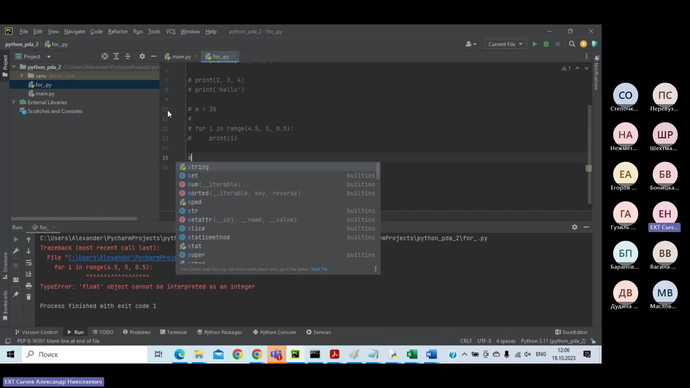Click the IDE updates orange icon
The image size is (690, 388).
click(583, 44)
